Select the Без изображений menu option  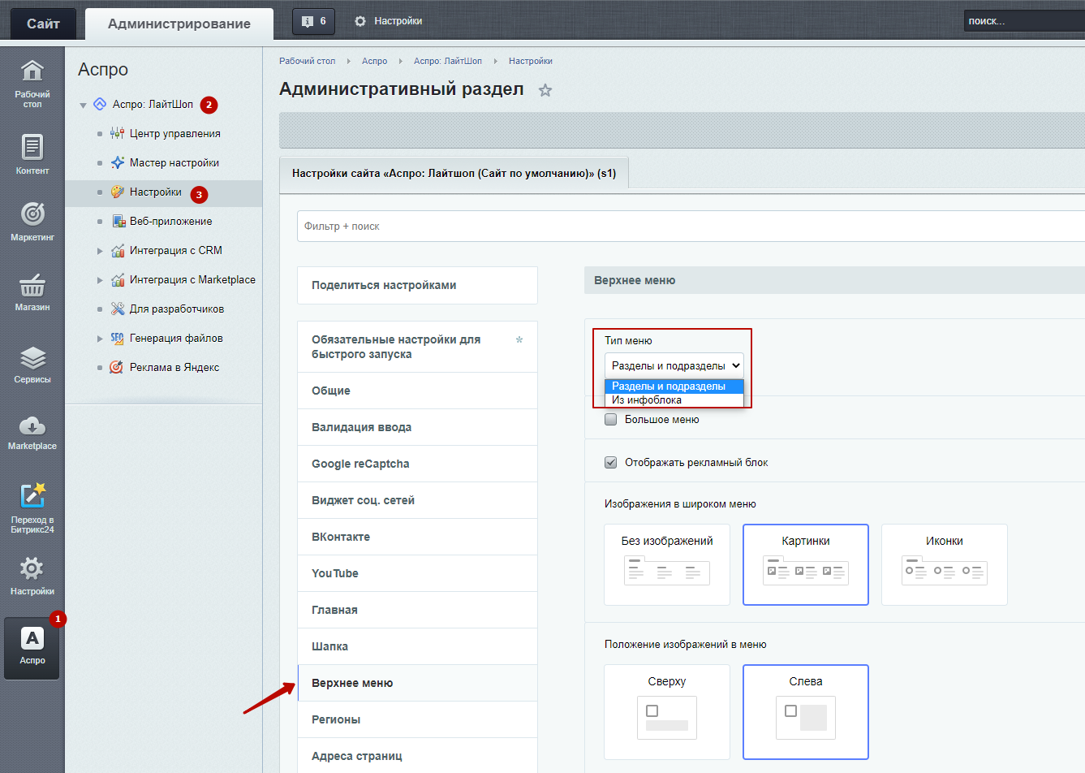point(667,564)
